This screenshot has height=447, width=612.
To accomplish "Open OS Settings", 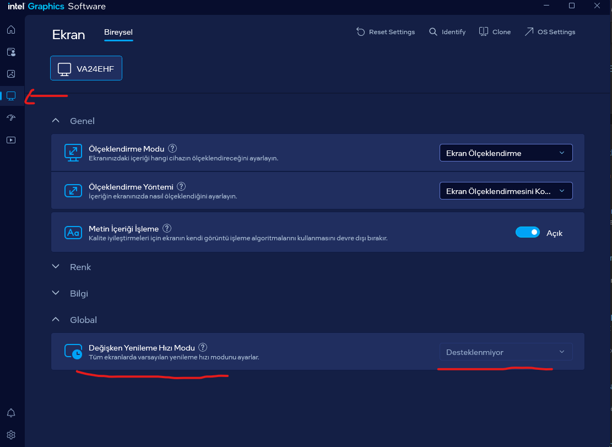I will pyautogui.click(x=550, y=32).
